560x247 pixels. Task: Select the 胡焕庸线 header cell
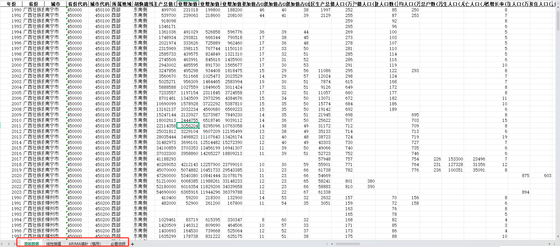pyautogui.click(x=144, y=4)
